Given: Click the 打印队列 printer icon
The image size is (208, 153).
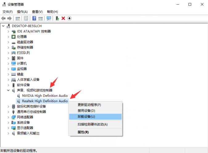Looking at the screenshot, I should (x=14, y=53).
